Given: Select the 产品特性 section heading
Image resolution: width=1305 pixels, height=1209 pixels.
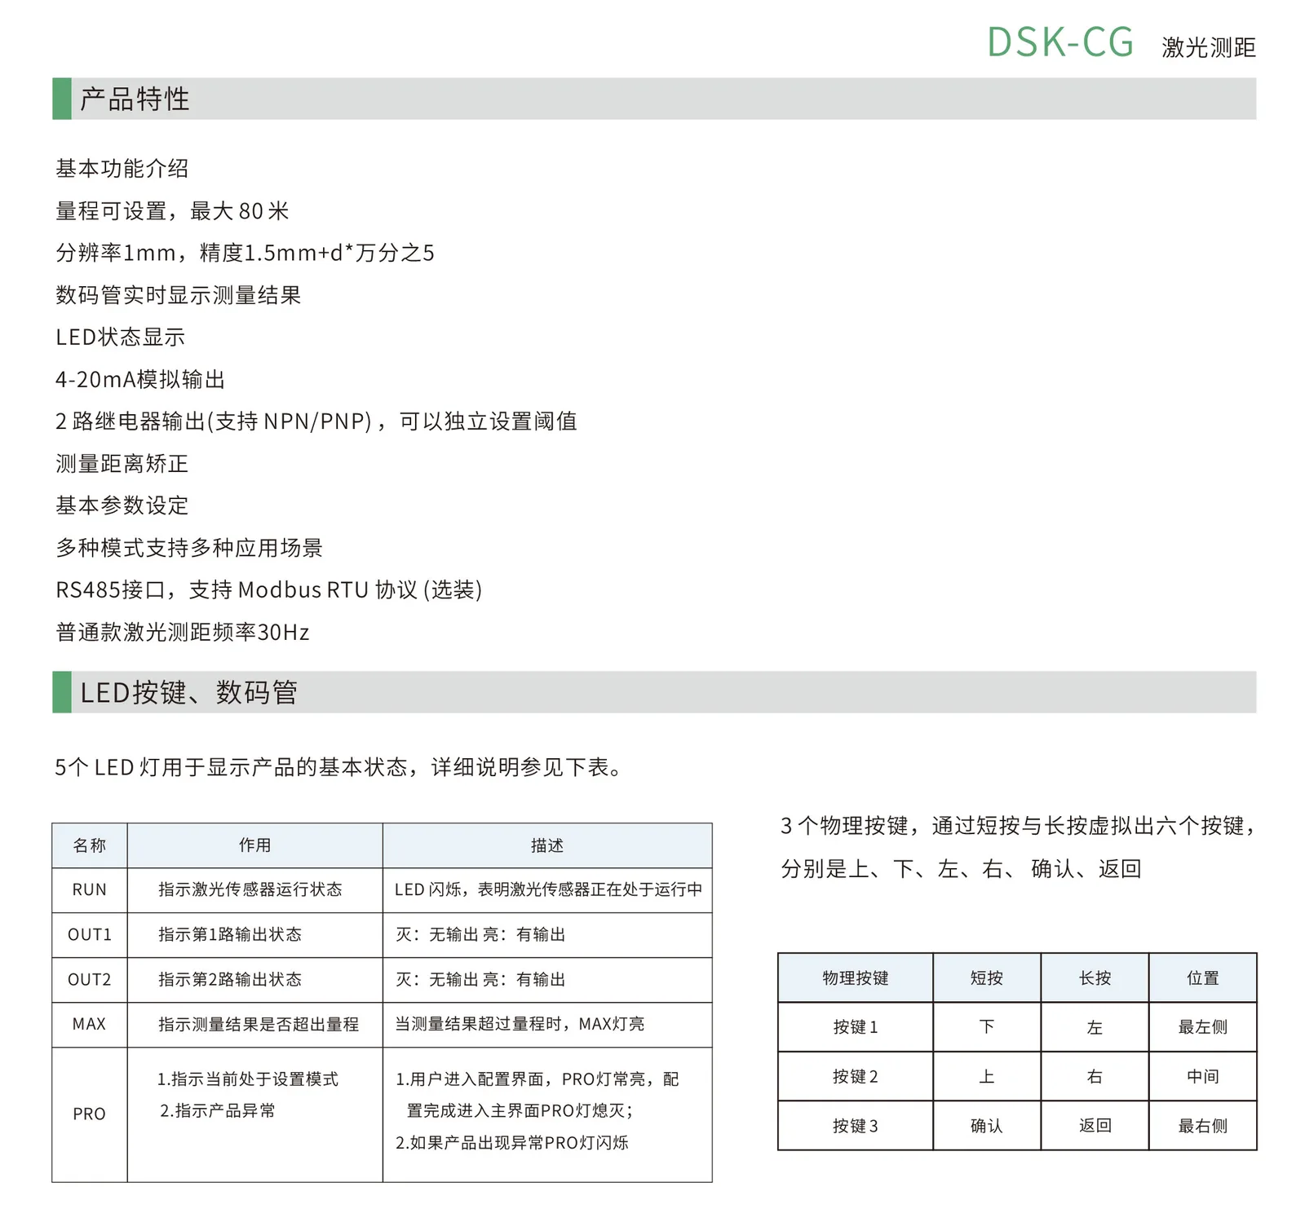Looking at the screenshot, I should click(x=135, y=99).
